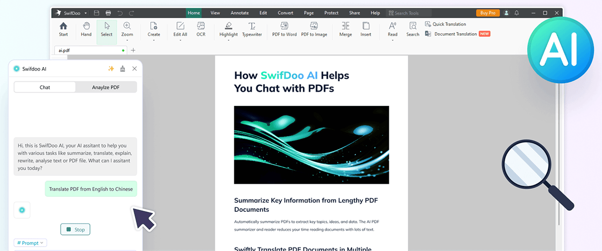The width and height of the screenshot is (602, 251).
Task: Expand the Highlight tool dropdown
Action: tap(228, 40)
